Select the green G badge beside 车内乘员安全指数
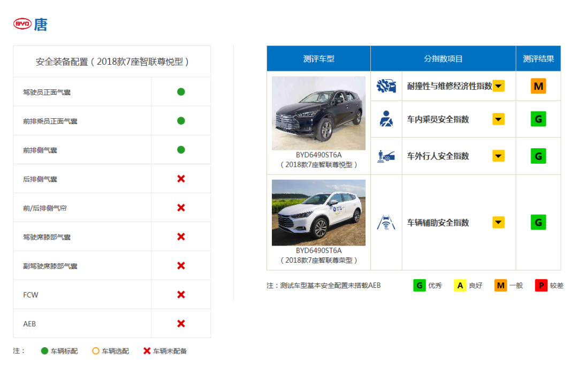Screen dimensions: 578x367 tap(538, 119)
